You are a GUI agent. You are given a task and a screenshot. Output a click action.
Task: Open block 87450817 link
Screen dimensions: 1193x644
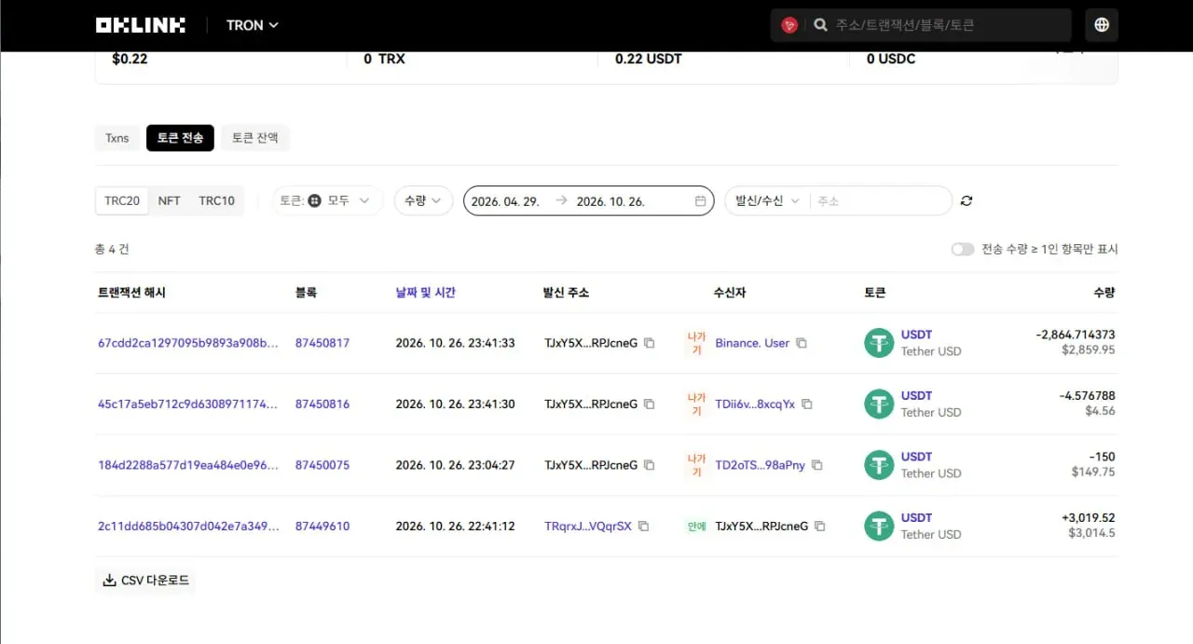coord(322,343)
